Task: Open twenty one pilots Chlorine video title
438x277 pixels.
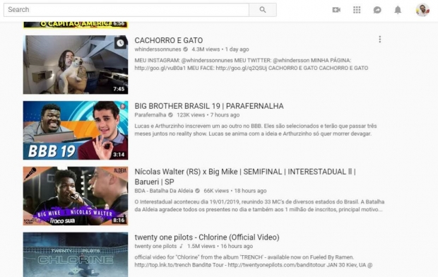Action: [x=207, y=237]
